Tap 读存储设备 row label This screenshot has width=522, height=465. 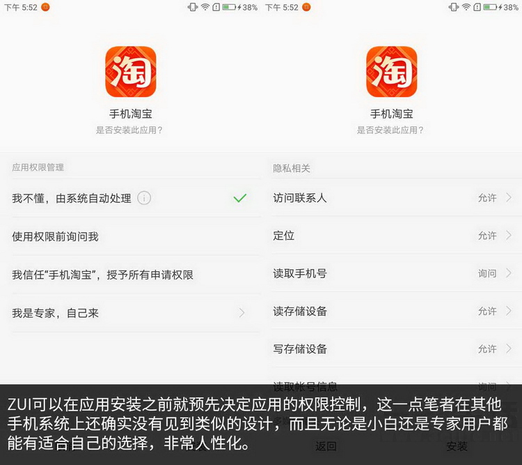(299, 311)
